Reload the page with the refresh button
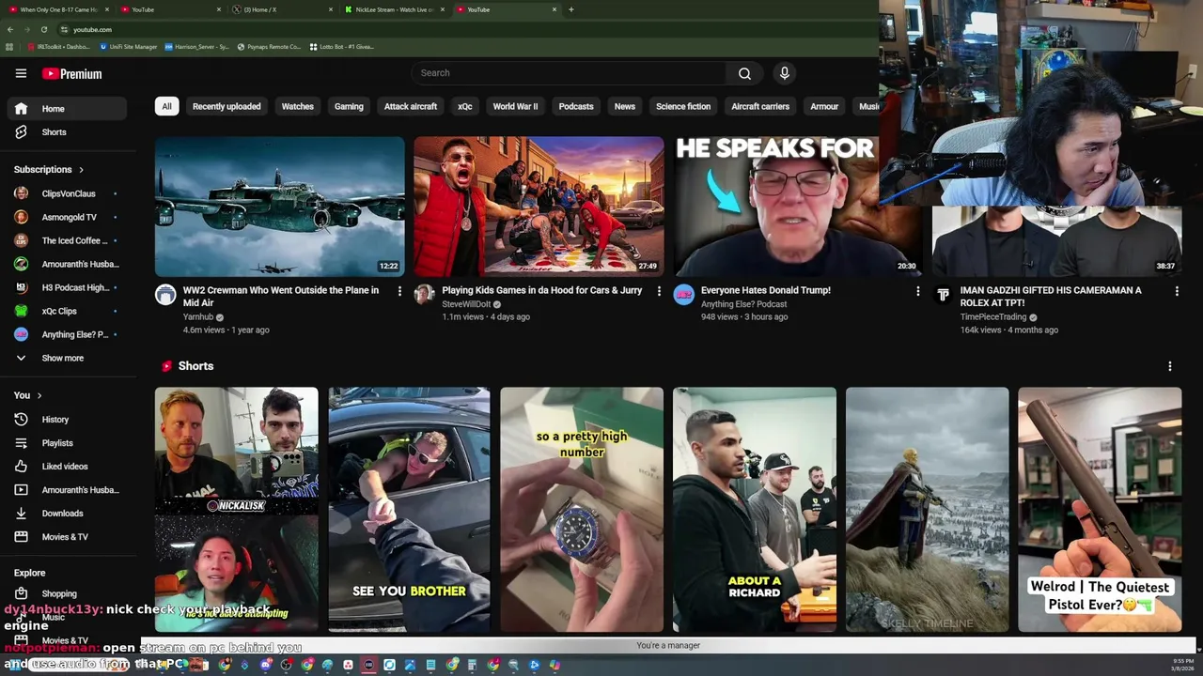Viewport: 1203px width, 676px height. [43, 29]
